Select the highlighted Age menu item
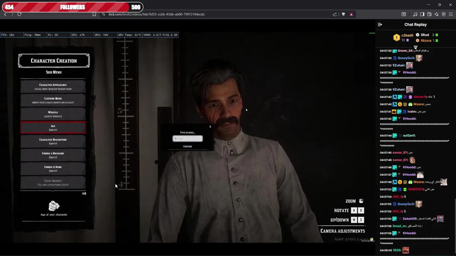The width and height of the screenshot is (456, 256). point(53,128)
